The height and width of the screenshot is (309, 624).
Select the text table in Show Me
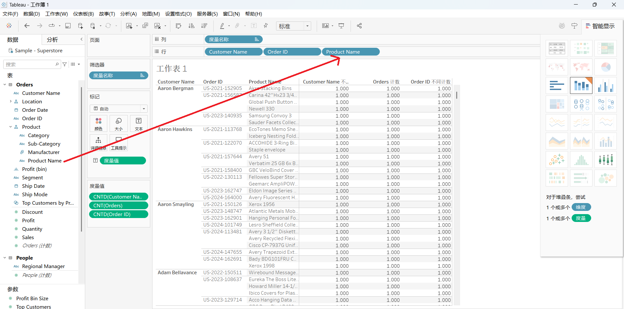pos(557,49)
